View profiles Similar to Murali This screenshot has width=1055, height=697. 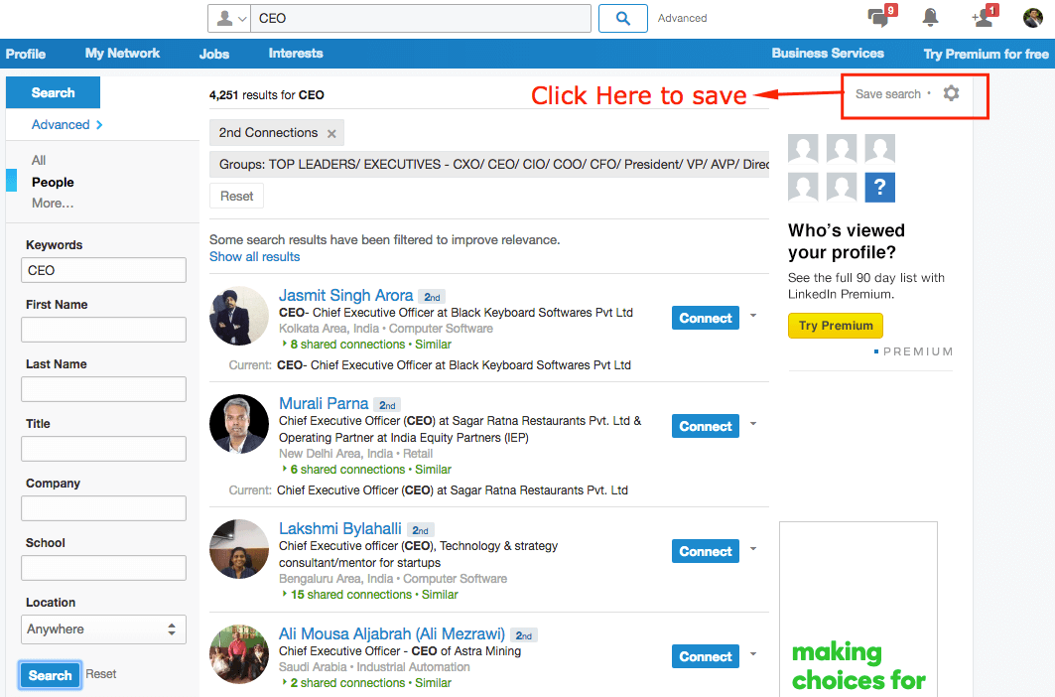(x=434, y=470)
